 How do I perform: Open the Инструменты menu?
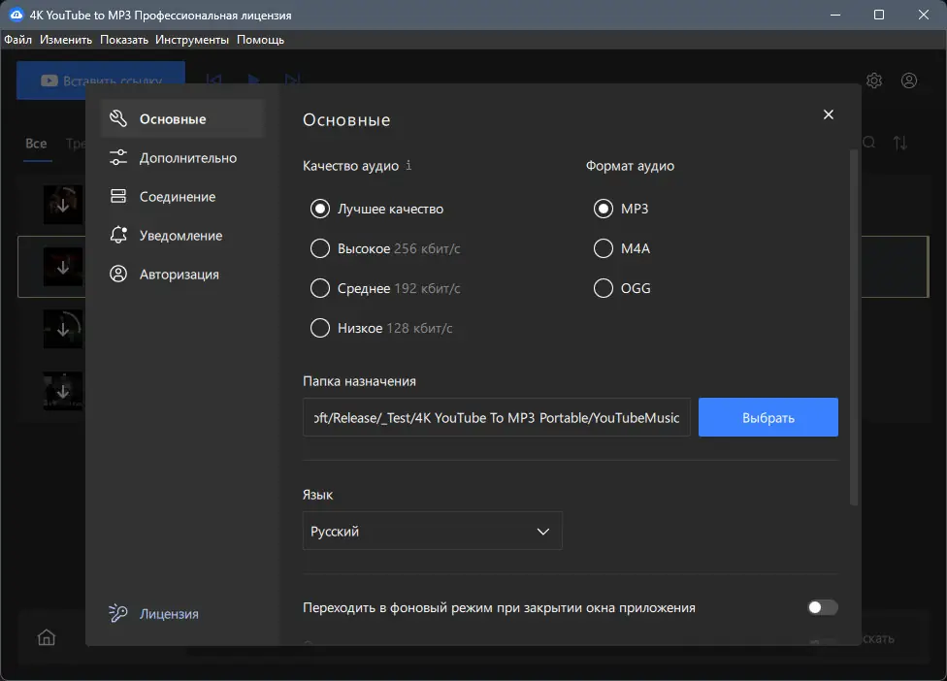pyautogui.click(x=190, y=40)
